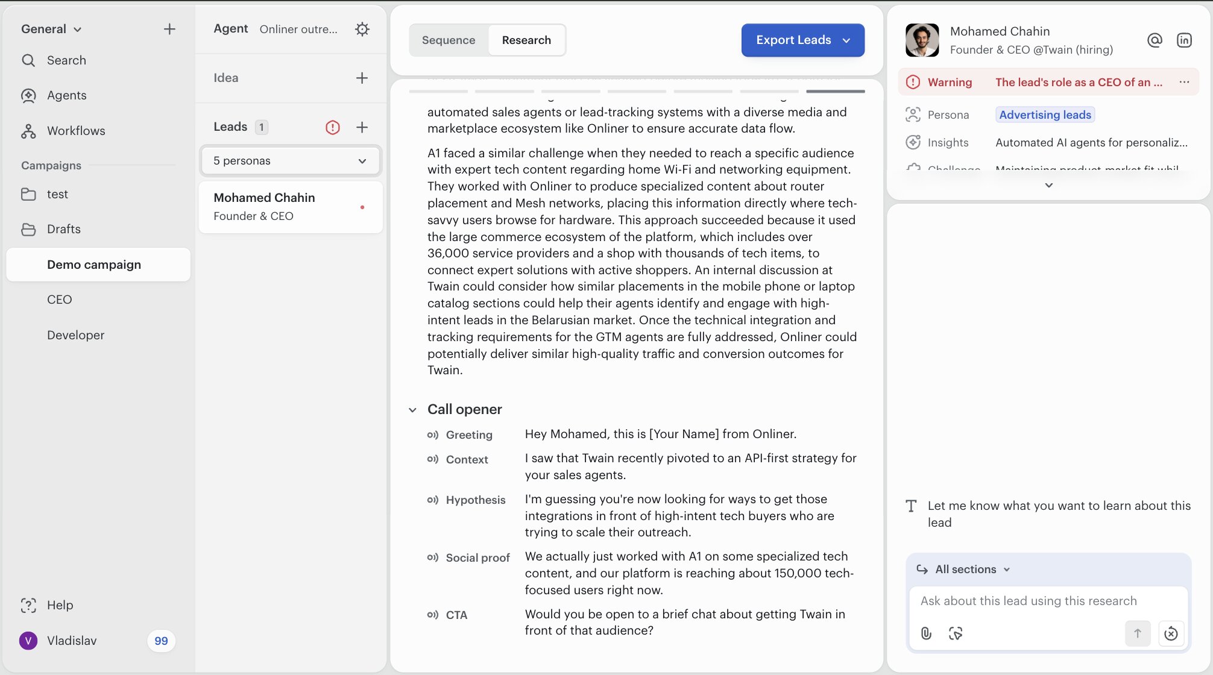Click the last research progress segment
Viewport: 1213px width, 675px height.
[x=835, y=92]
